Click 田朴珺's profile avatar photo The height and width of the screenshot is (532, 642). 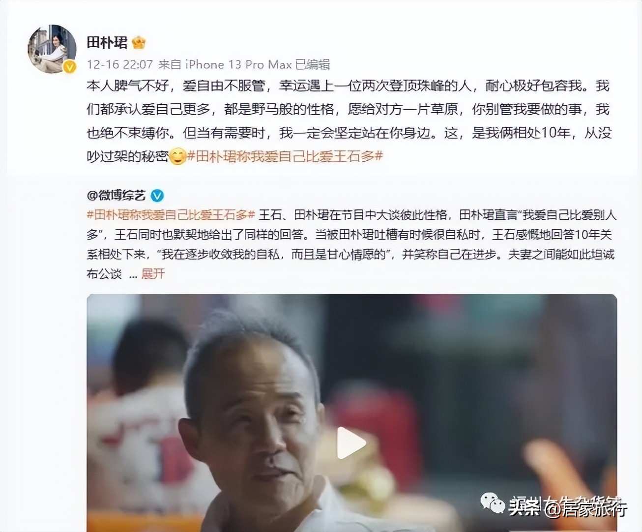[x=52, y=49]
